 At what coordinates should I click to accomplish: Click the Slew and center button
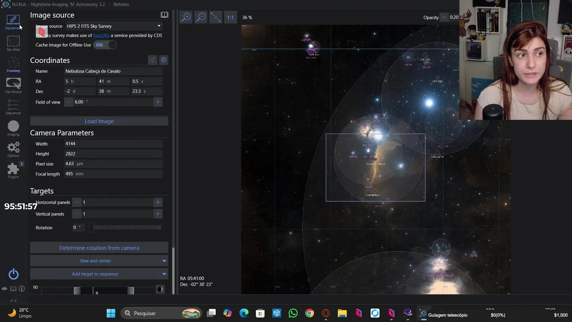coord(95,261)
